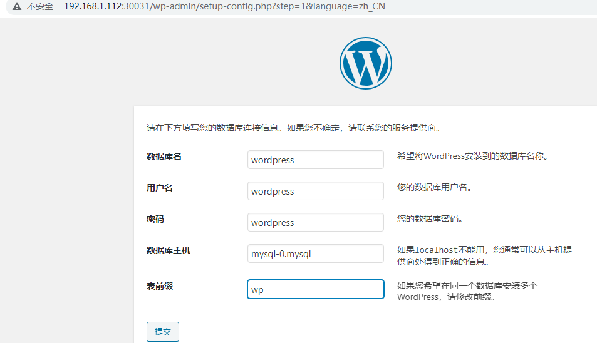Focus the 表前缀 field containing wp_
The width and height of the screenshot is (597, 343).
coord(316,289)
